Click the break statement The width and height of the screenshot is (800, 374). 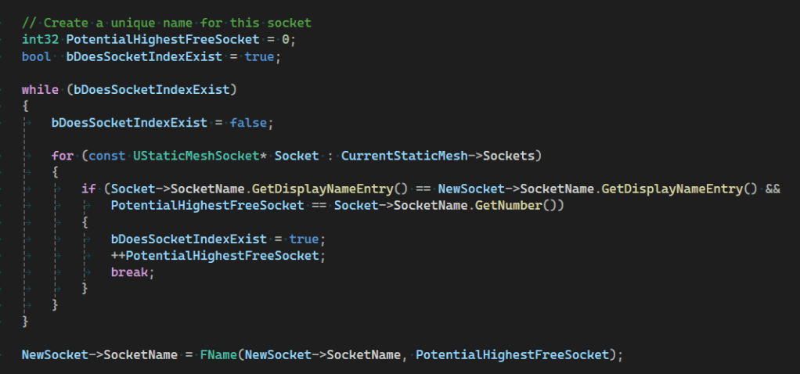(129, 272)
